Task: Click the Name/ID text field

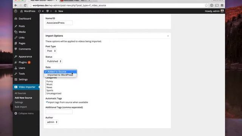Action: [59, 23]
